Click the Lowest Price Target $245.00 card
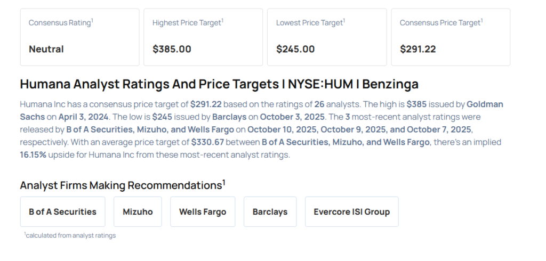Image resolution: width=546 pixels, height=261 pixels. tap(327, 37)
